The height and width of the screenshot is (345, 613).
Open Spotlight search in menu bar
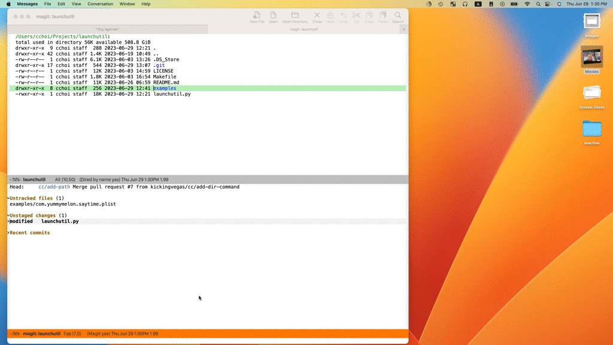coord(538,4)
